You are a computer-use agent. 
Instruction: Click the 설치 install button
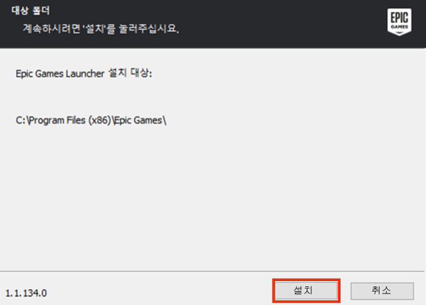(x=306, y=290)
